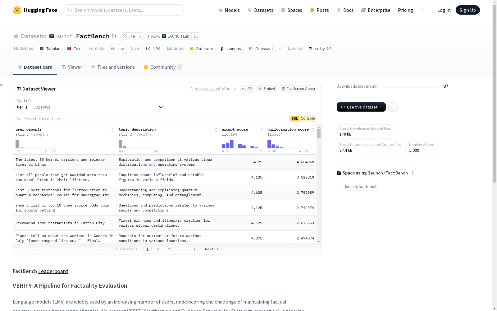Screen dimensions: 497x311
Task: Select the Text modality tag
Action: (75, 49)
